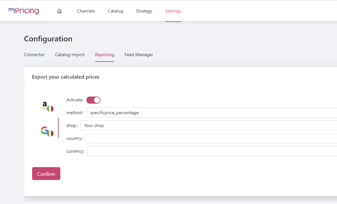The width and height of the screenshot is (337, 204).
Task: Open the shop dropdown showing Your shop
Action: pos(209,125)
